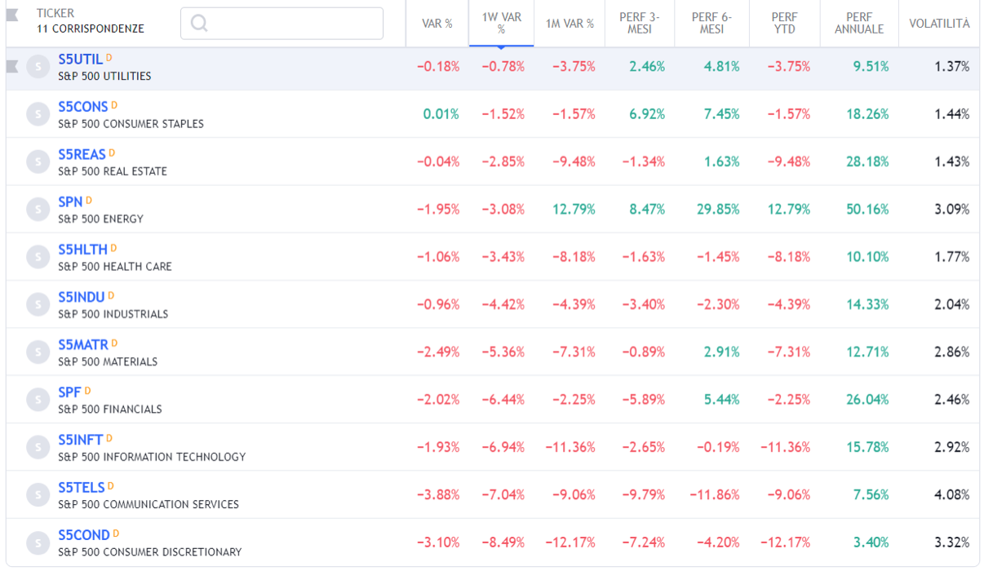Screen dimensions: 984x571
Task: Click the −8.49% weekly change for S5COND
Action: [x=503, y=542]
